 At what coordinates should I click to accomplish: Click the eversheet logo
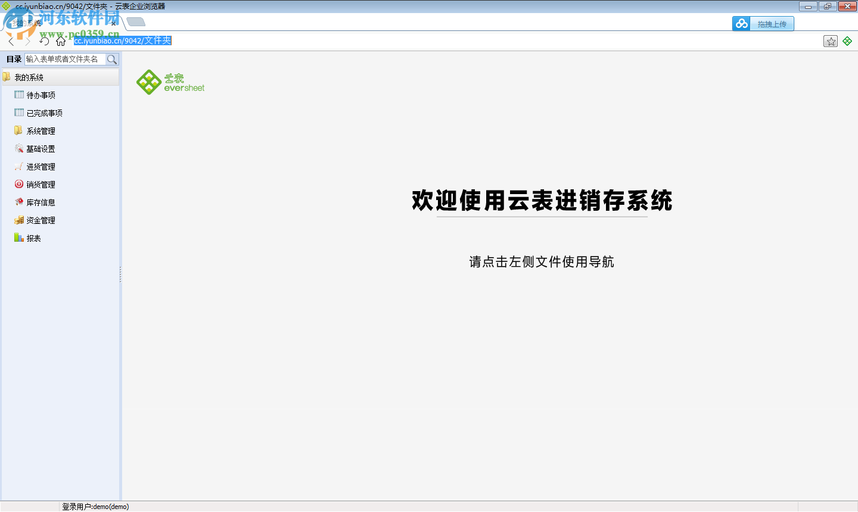pyautogui.click(x=170, y=83)
